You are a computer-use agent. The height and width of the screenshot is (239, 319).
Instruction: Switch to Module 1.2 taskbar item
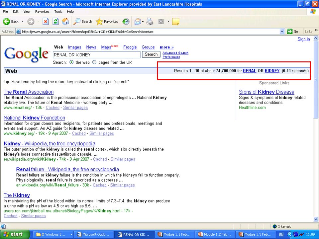(215, 234)
